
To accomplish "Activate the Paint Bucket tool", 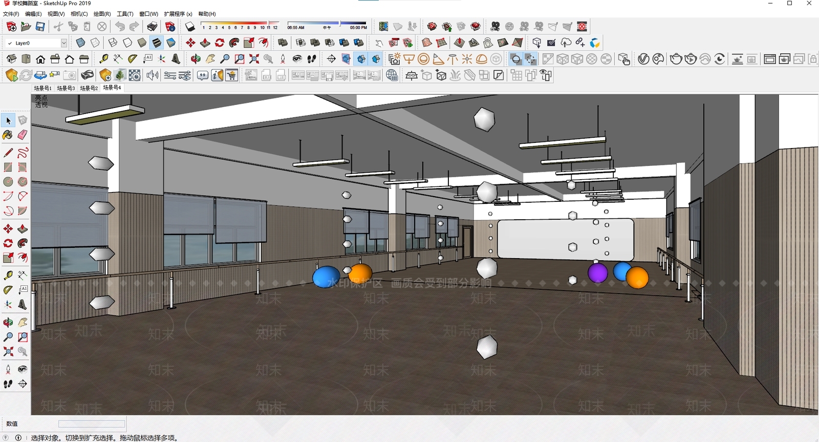I will click(8, 135).
